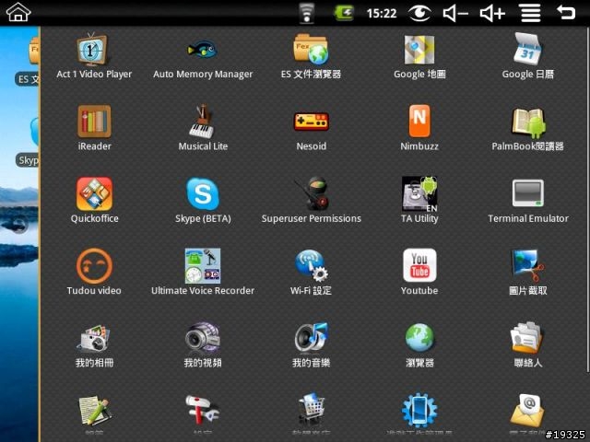Open Google 日曆 calendar app

[528, 56]
